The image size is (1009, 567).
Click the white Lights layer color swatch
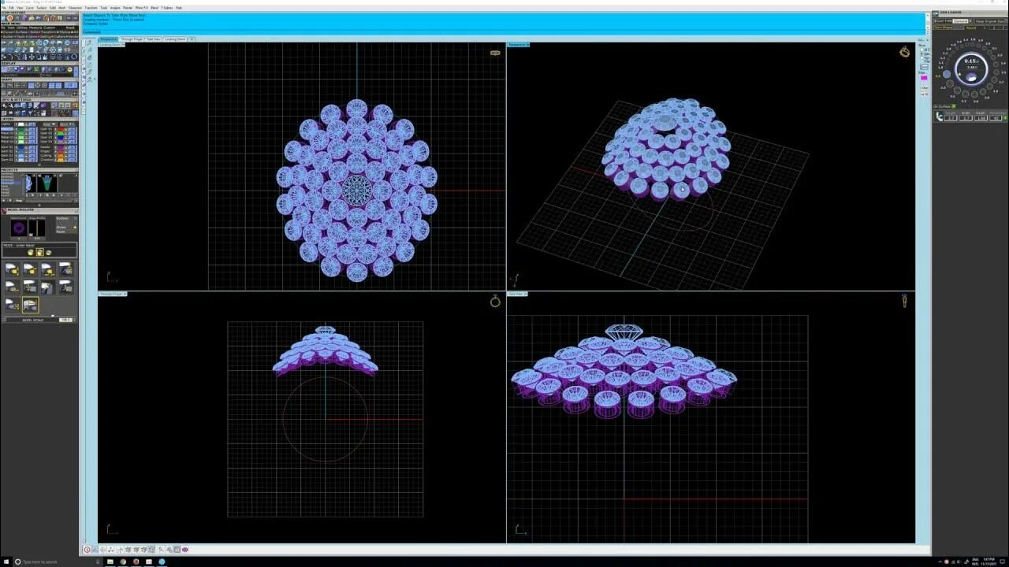[20, 124]
